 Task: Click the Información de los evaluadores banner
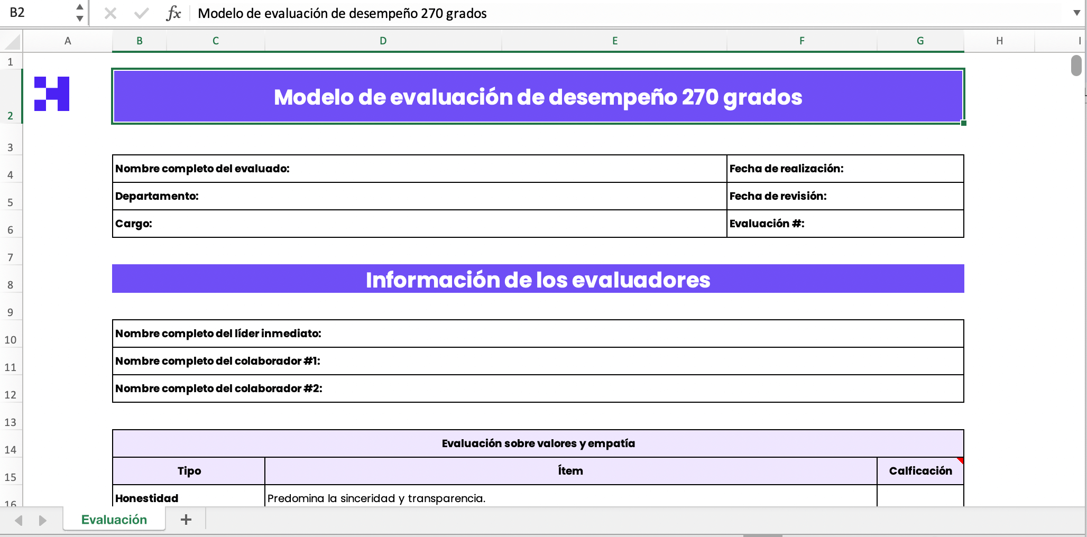pos(538,279)
